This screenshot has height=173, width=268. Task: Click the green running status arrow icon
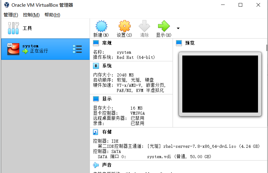[25, 51]
